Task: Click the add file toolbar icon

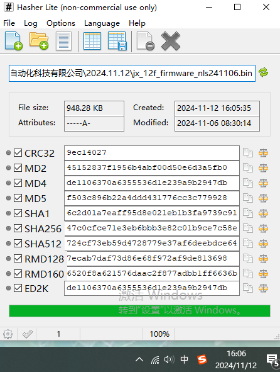Action: pos(13,41)
